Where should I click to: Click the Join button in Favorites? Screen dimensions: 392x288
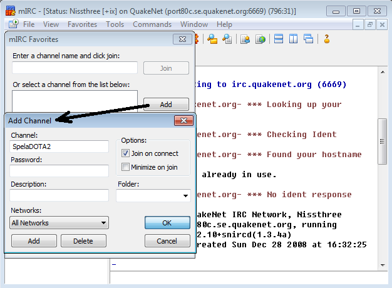(166, 68)
